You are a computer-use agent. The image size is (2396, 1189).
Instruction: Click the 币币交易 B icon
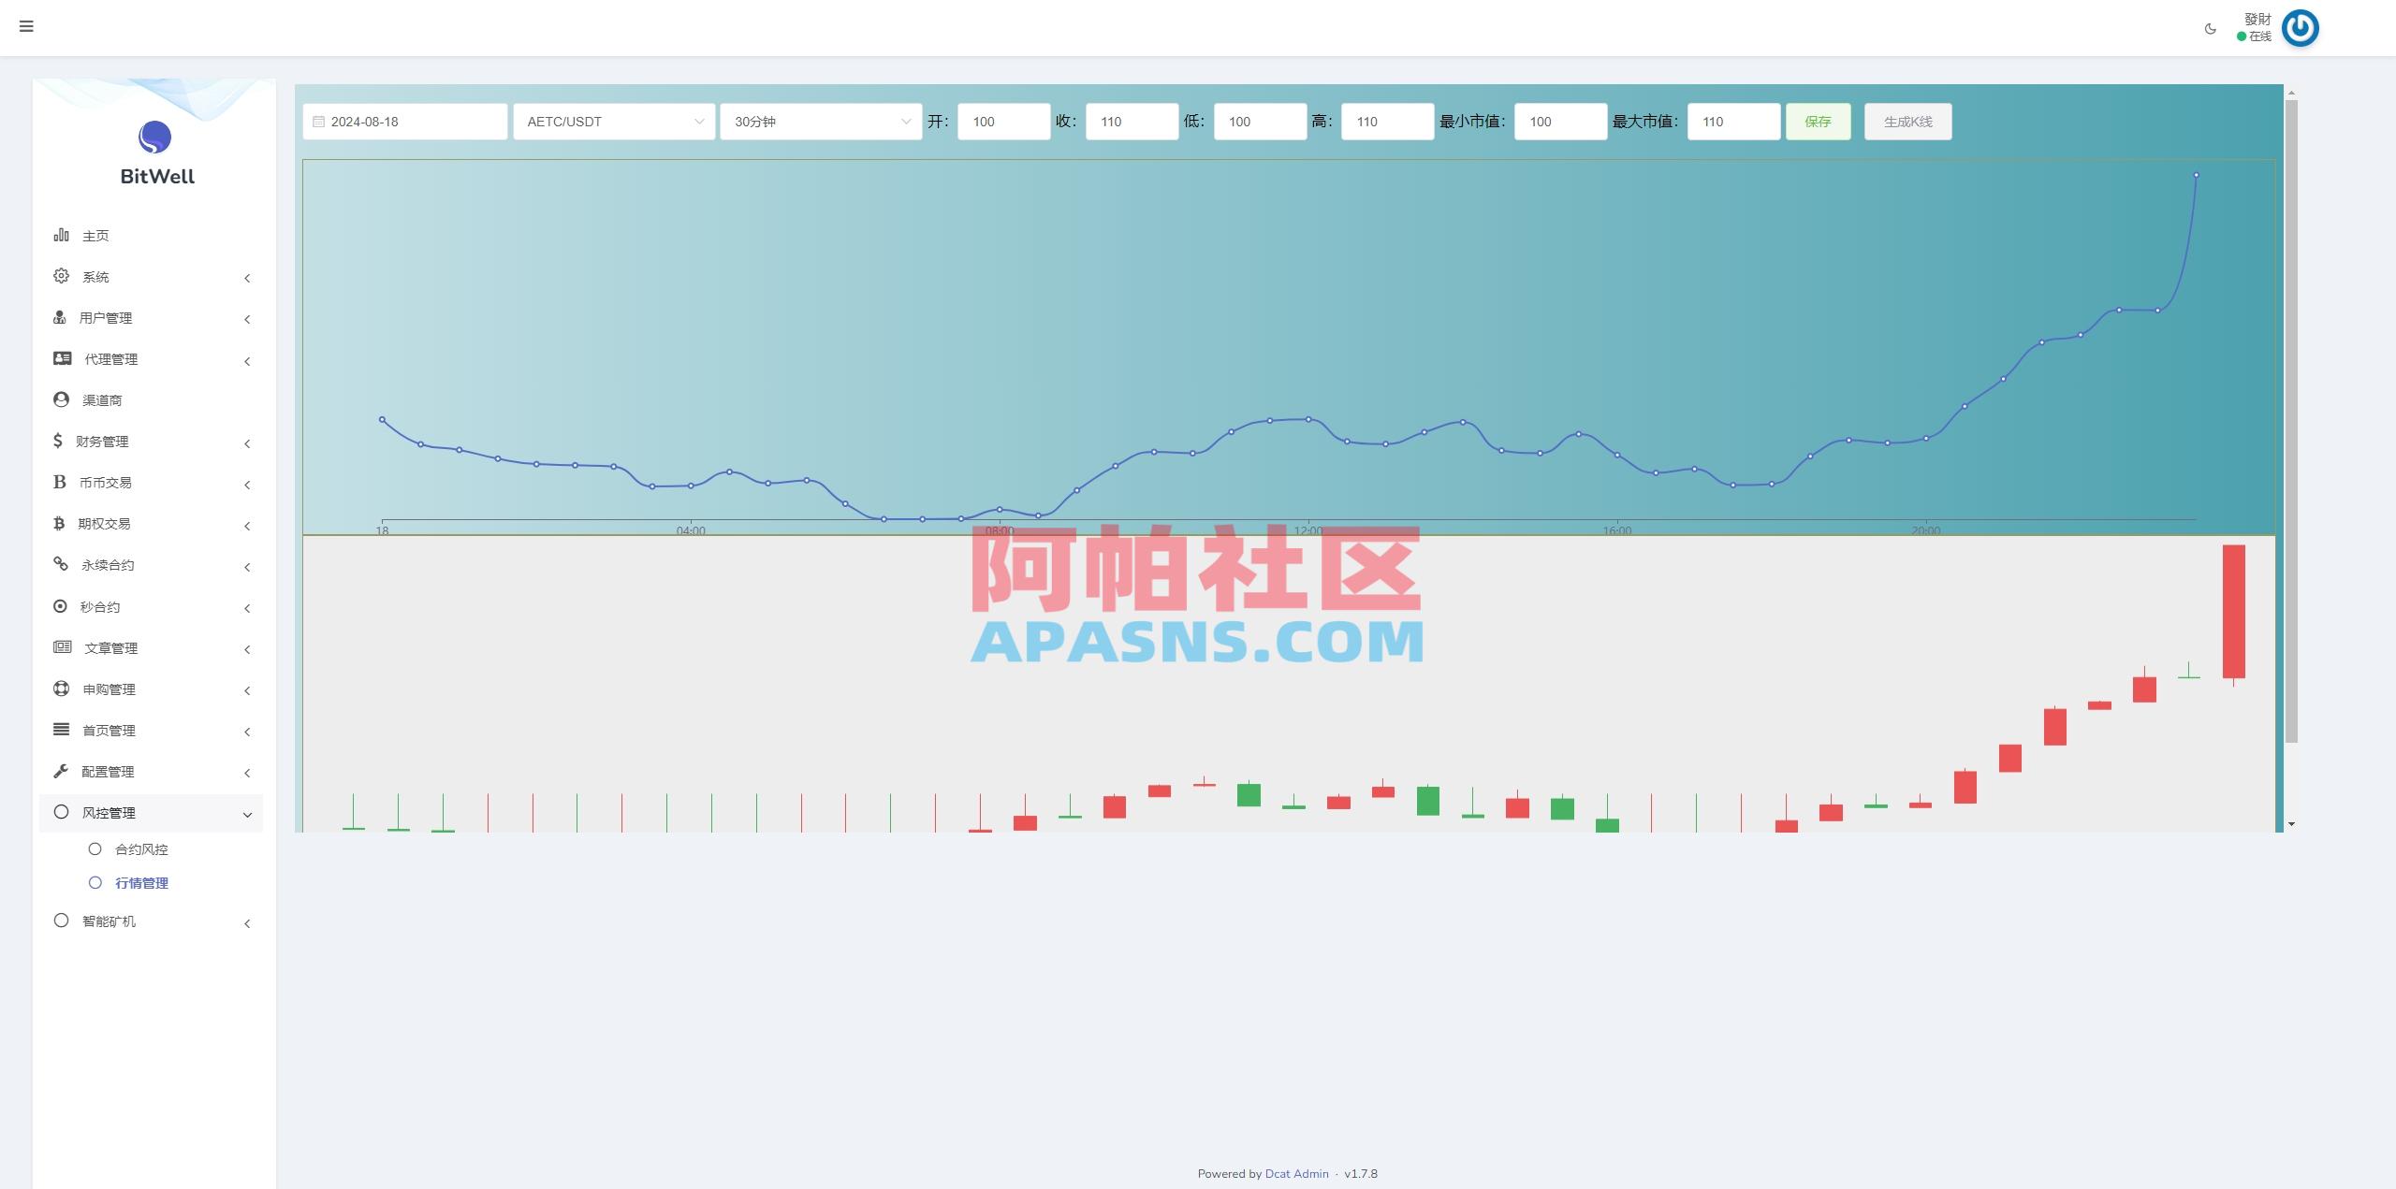point(60,482)
